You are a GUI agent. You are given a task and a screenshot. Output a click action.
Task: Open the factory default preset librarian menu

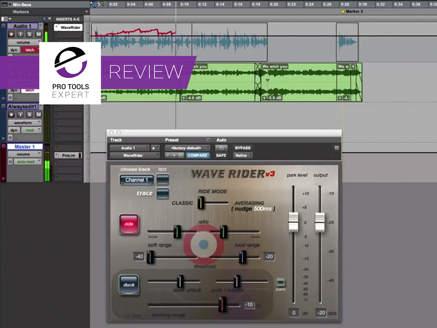click(187, 148)
